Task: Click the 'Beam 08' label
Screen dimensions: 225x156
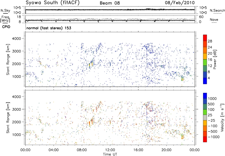Action: pyautogui.click(x=110, y=3)
